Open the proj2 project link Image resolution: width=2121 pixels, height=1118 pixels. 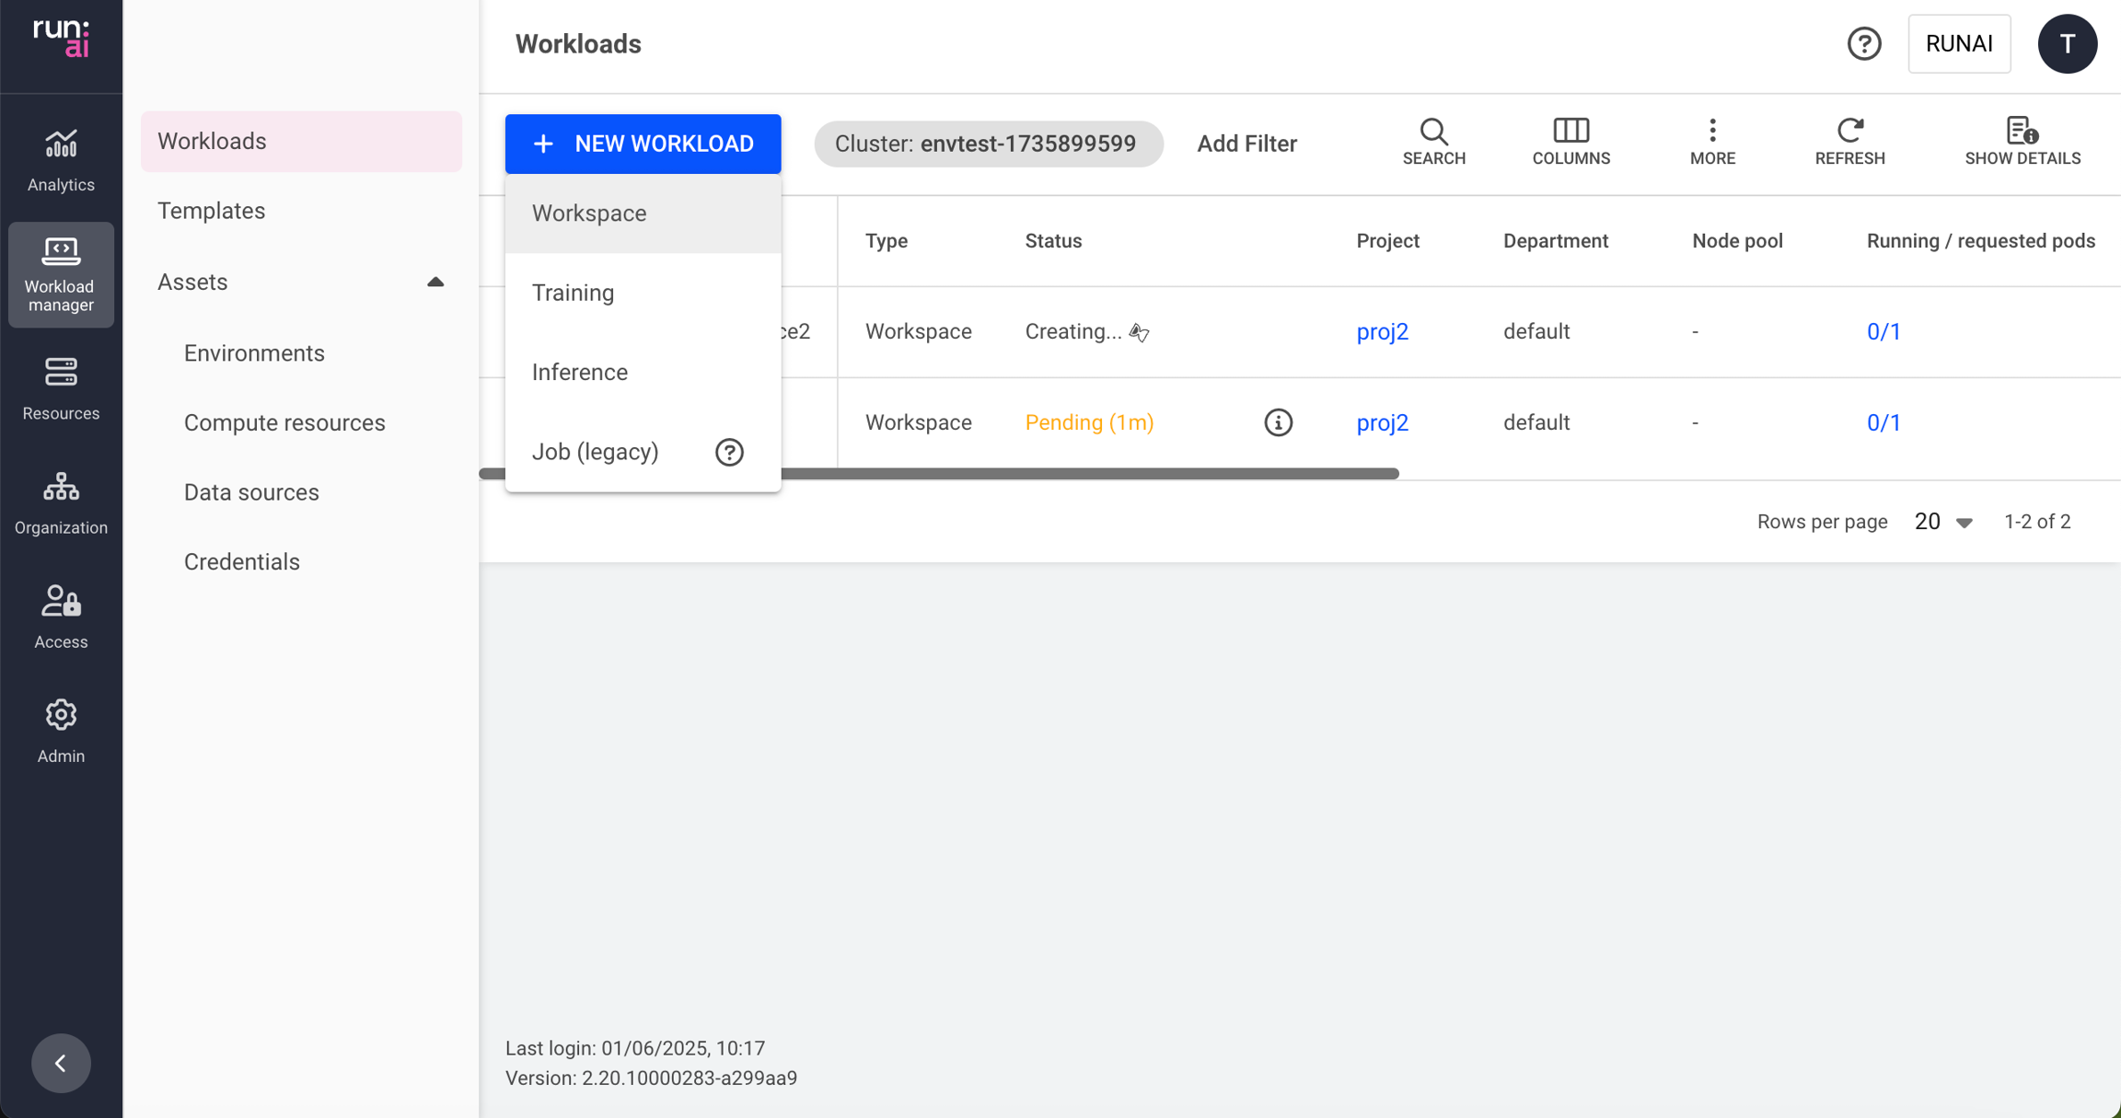click(x=1381, y=331)
